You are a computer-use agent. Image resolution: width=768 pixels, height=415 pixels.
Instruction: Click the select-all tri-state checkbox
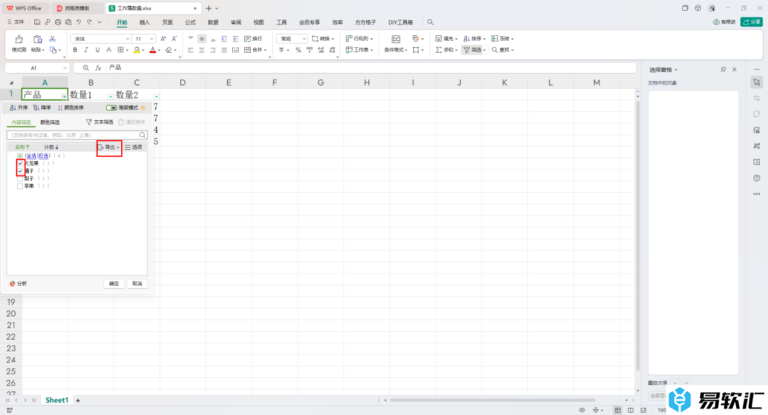(20, 156)
